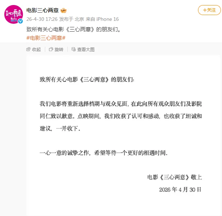Click the post text 致所有关心电影《三心两意》的朋友们

[74, 29]
